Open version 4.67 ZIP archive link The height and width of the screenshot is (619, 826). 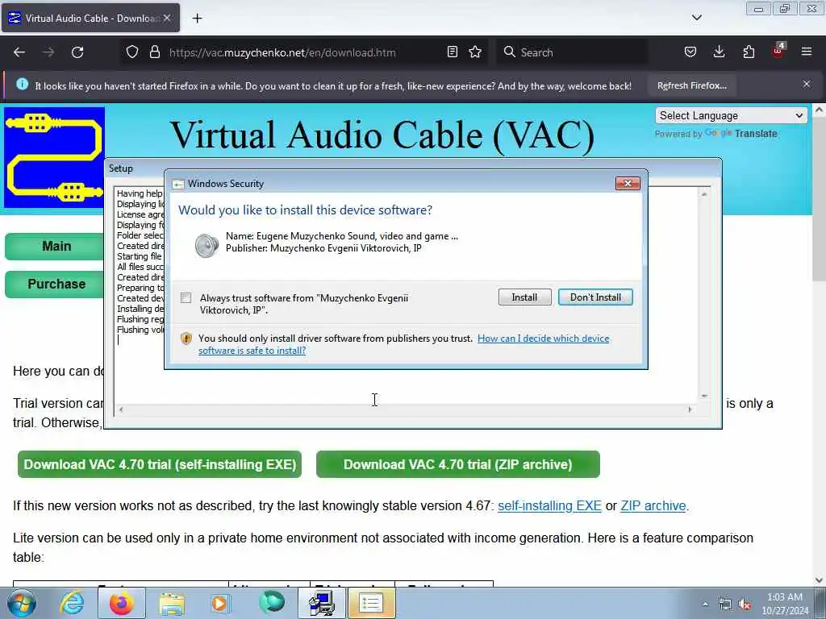pos(653,506)
